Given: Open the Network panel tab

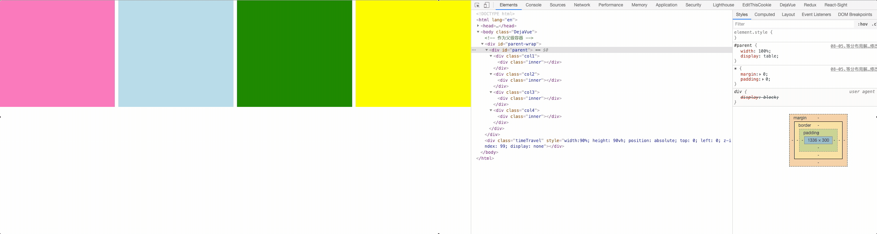Looking at the screenshot, I should click(x=582, y=5).
